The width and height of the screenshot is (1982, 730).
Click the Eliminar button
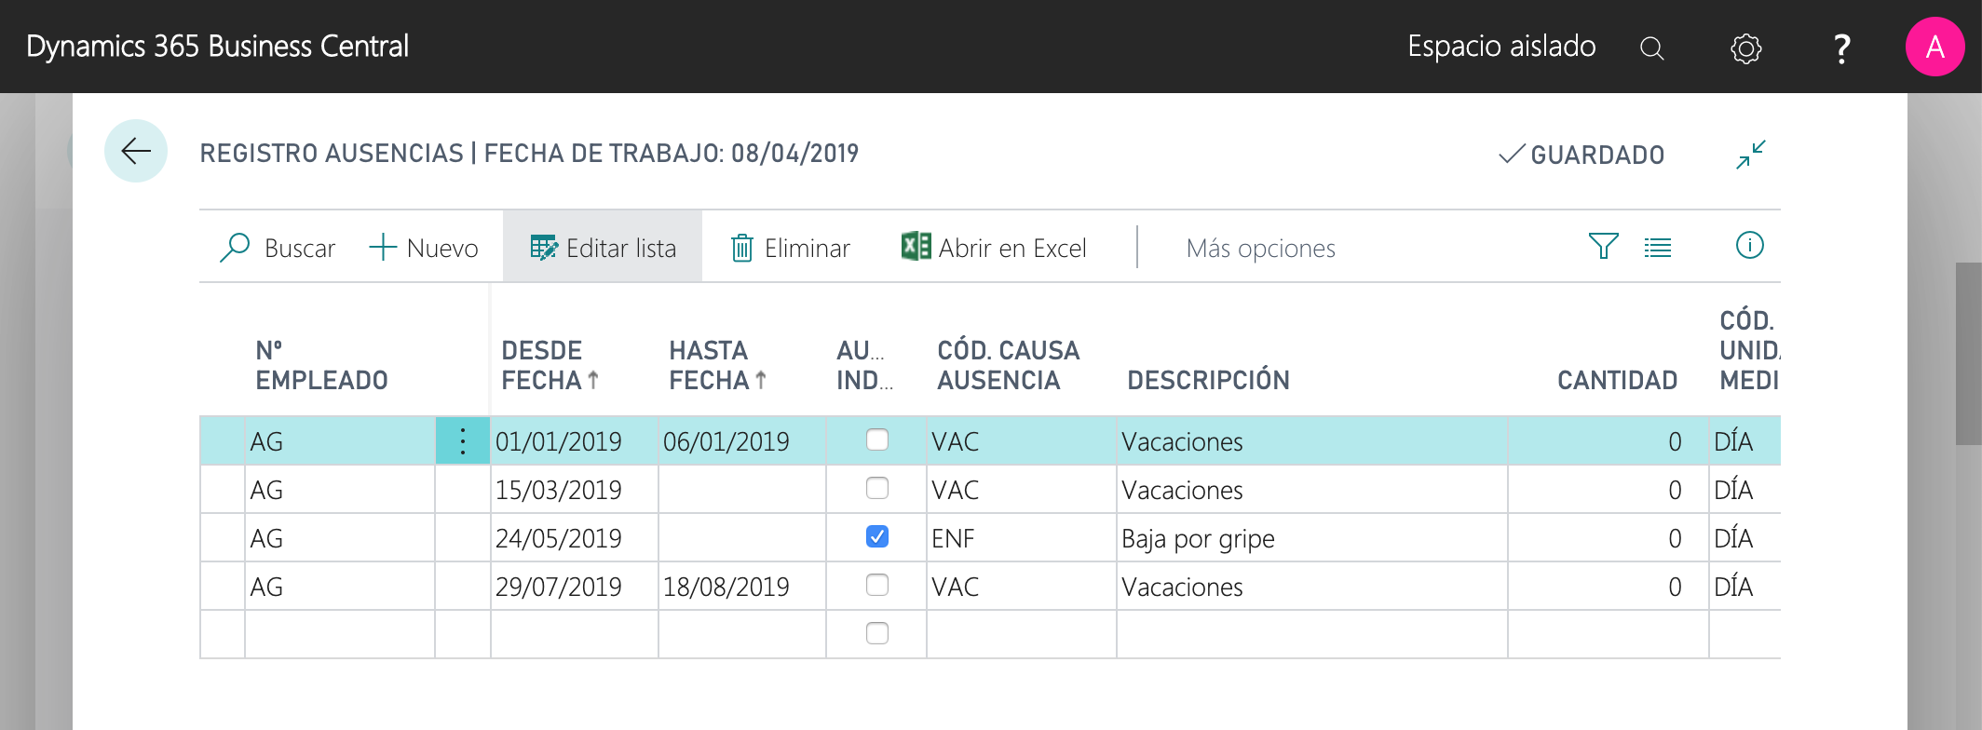(791, 248)
